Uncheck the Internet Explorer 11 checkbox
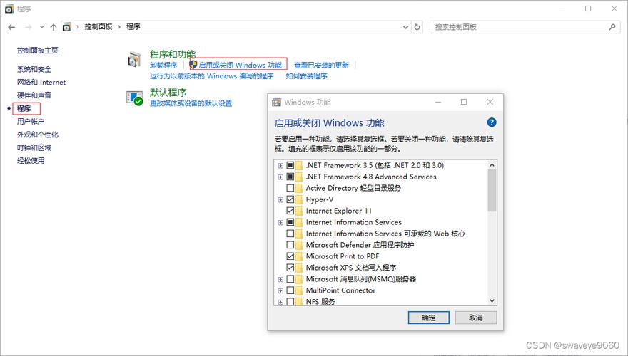Viewport: 628px width, 356px height. click(290, 211)
